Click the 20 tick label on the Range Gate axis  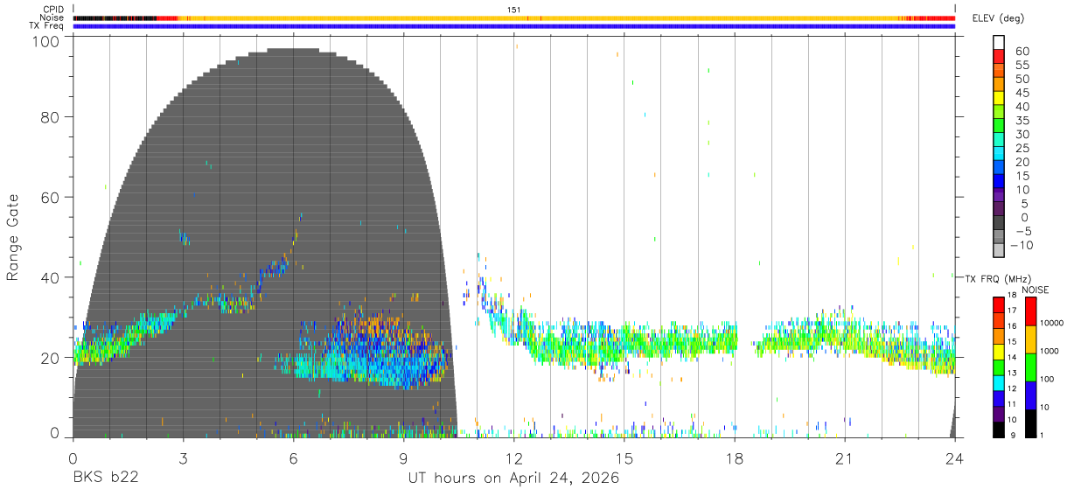click(x=52, y=358)
